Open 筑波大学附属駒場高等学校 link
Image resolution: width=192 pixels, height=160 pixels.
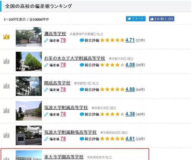[70, 132]
